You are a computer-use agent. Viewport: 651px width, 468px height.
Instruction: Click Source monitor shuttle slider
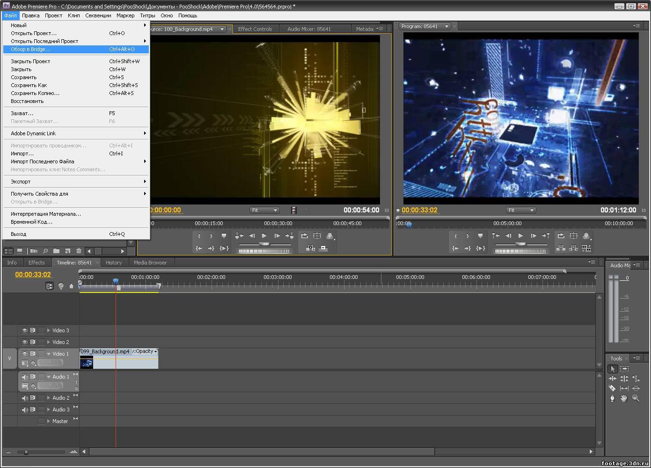click(x=264, y=244)
